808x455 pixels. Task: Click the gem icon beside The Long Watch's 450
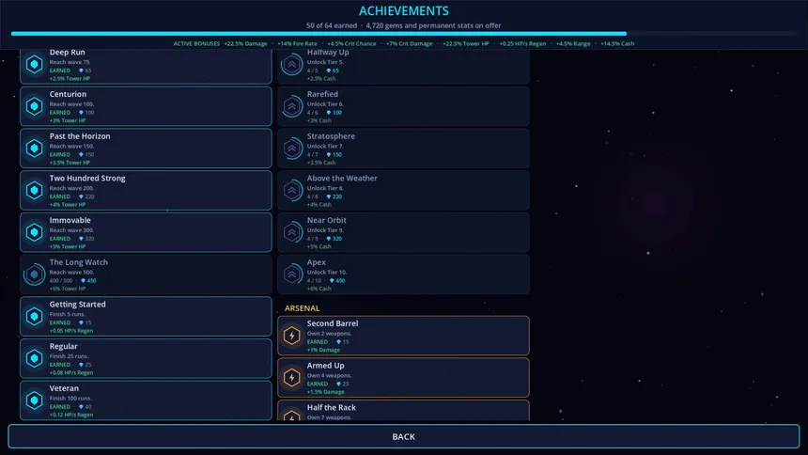click(83, 281)
